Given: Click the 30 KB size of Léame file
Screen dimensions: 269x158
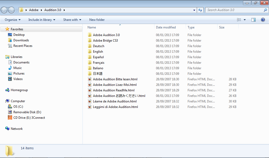Looking at the screenshot, I should (232, 101).
